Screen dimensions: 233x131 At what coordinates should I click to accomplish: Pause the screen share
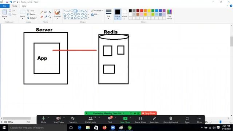click(x=140, y=120)
